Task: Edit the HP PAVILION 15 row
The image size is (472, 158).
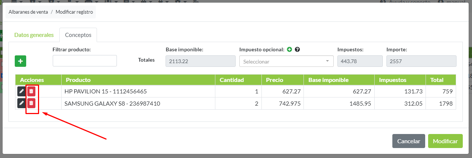Action: [x=21, y=91]
